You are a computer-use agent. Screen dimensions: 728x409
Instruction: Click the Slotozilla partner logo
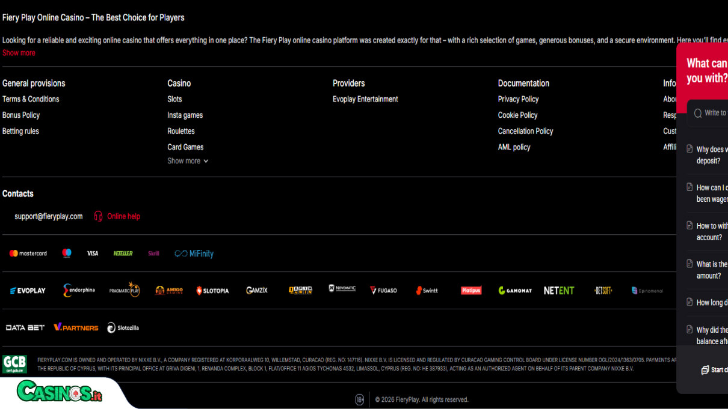(x=123, y=328)
